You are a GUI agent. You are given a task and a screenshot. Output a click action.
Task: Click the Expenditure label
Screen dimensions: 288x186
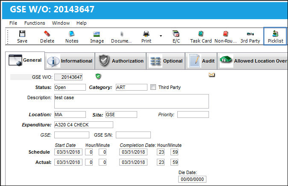coord(37,125)
